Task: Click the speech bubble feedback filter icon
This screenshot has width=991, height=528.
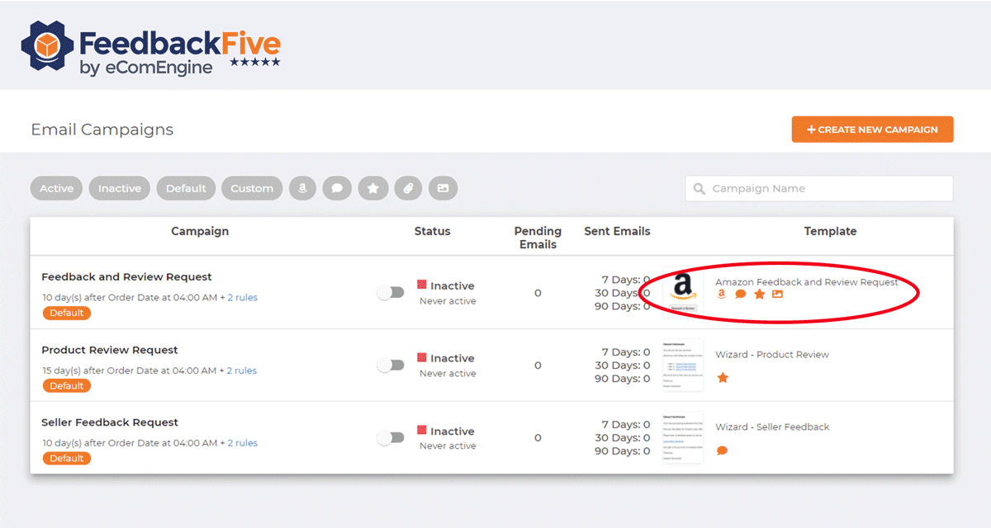Action: pos(337,188)
